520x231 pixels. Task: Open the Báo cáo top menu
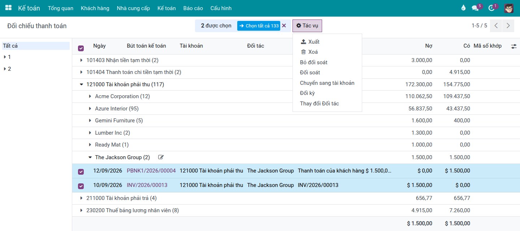click(193, 8)
